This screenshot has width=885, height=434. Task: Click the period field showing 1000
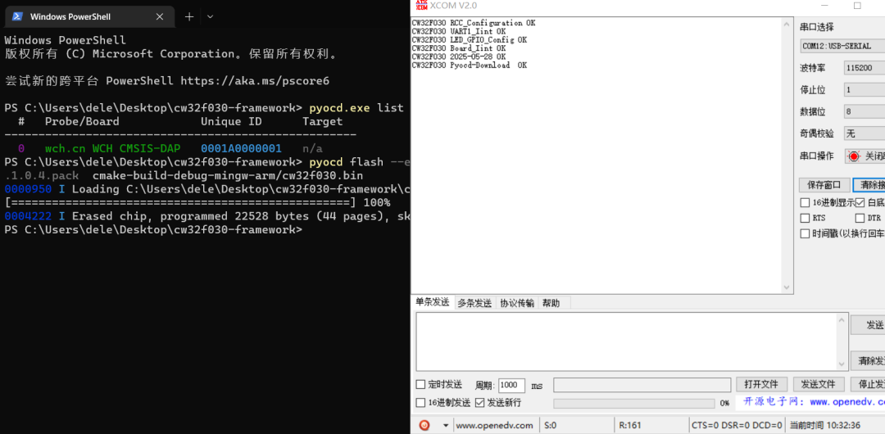511,386
